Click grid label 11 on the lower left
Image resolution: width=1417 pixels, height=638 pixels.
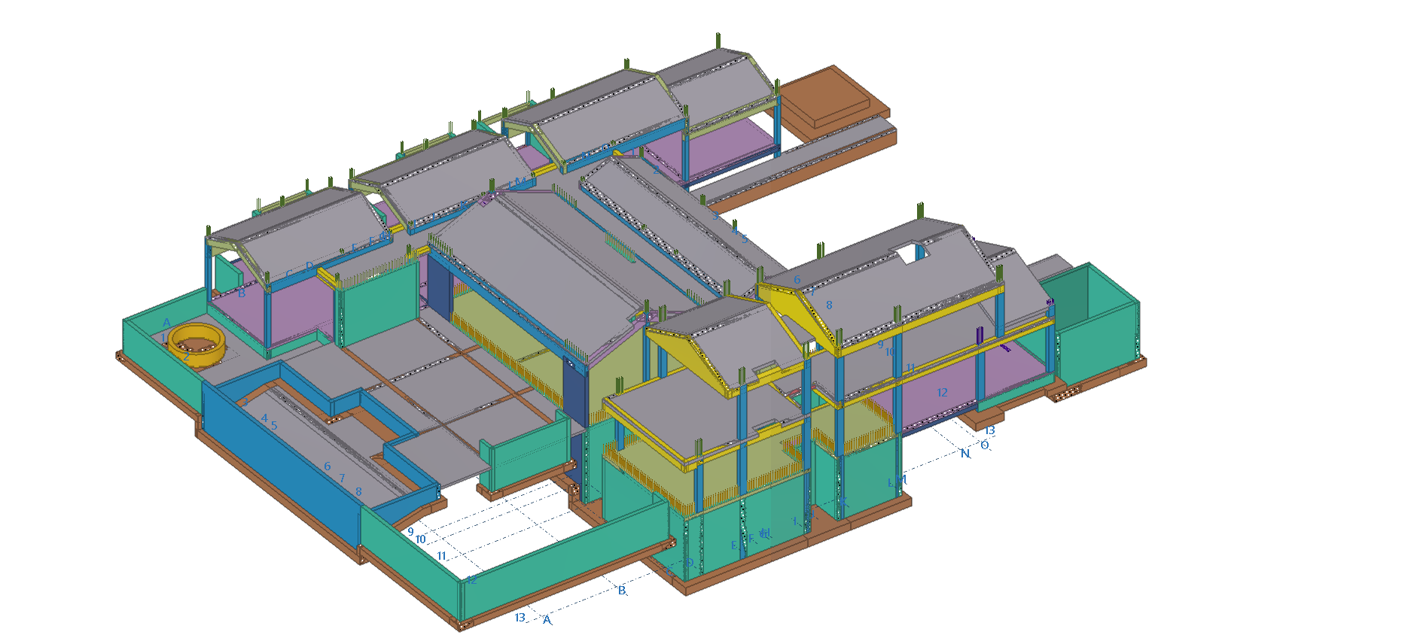pyautogui.click(x=442, y=556)
